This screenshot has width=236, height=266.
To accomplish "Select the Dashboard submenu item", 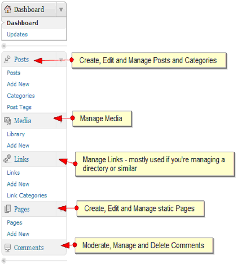I will tap(22, 23).
